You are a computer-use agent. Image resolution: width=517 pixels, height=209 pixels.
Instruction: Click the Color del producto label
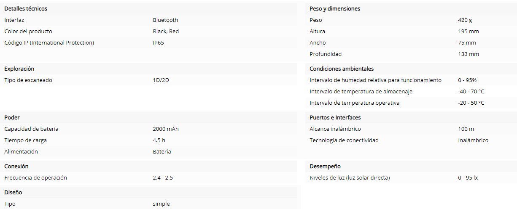click(28, 31)
